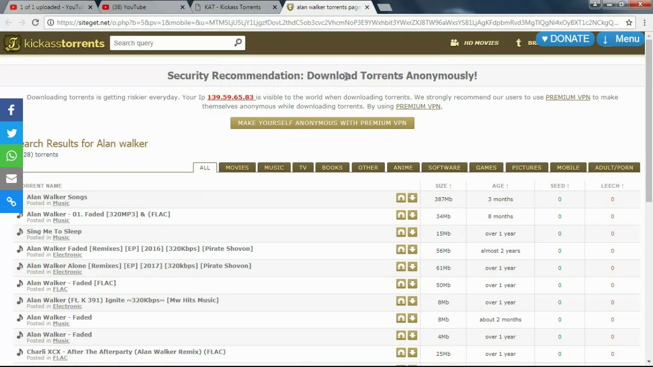653x367 pixels.
Task: Select the MUSIC category tab
Action: pos(274,167)
